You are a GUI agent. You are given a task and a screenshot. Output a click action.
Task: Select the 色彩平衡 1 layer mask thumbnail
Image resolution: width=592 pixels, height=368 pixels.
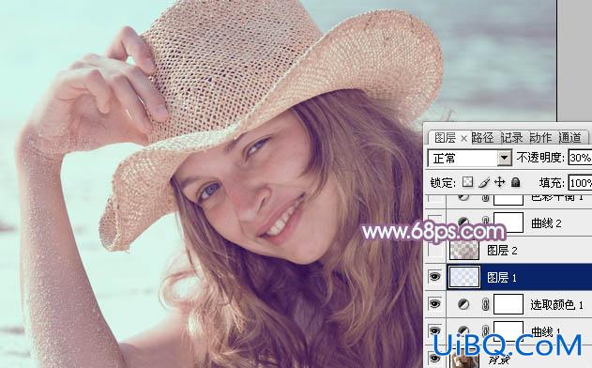tap(509, 199)
